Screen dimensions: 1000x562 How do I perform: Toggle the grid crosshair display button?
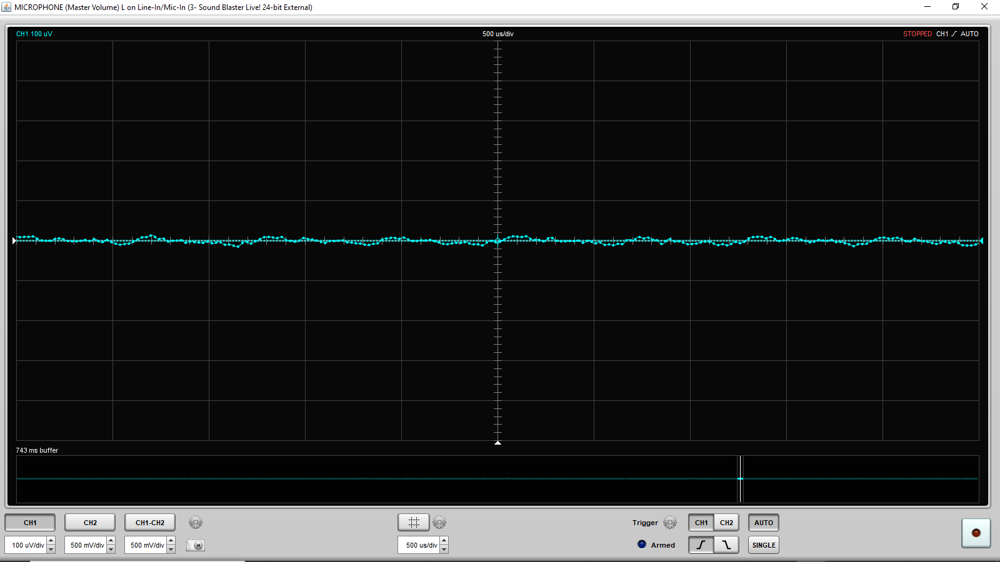pos(414,522)
